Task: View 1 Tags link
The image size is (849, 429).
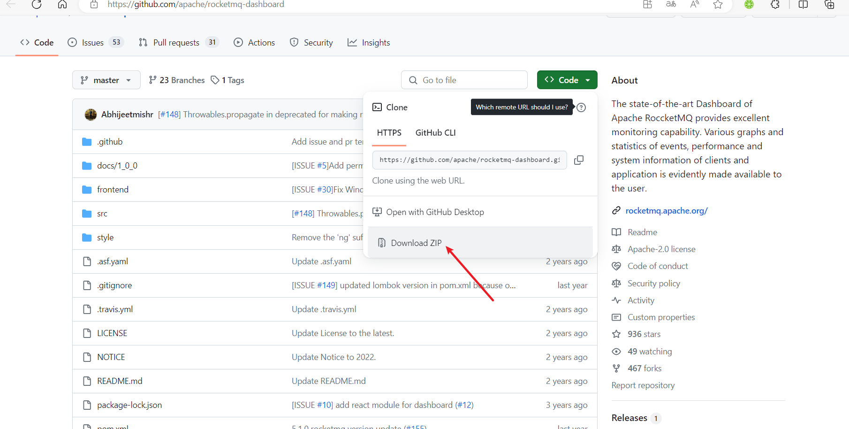Action: pos(227,80)
